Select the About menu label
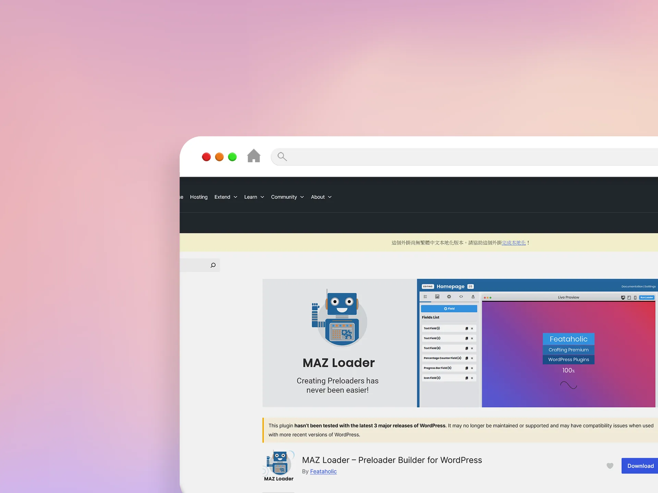Image resolution: width=658 pixels, height=493 pixels. coord(318,197)
